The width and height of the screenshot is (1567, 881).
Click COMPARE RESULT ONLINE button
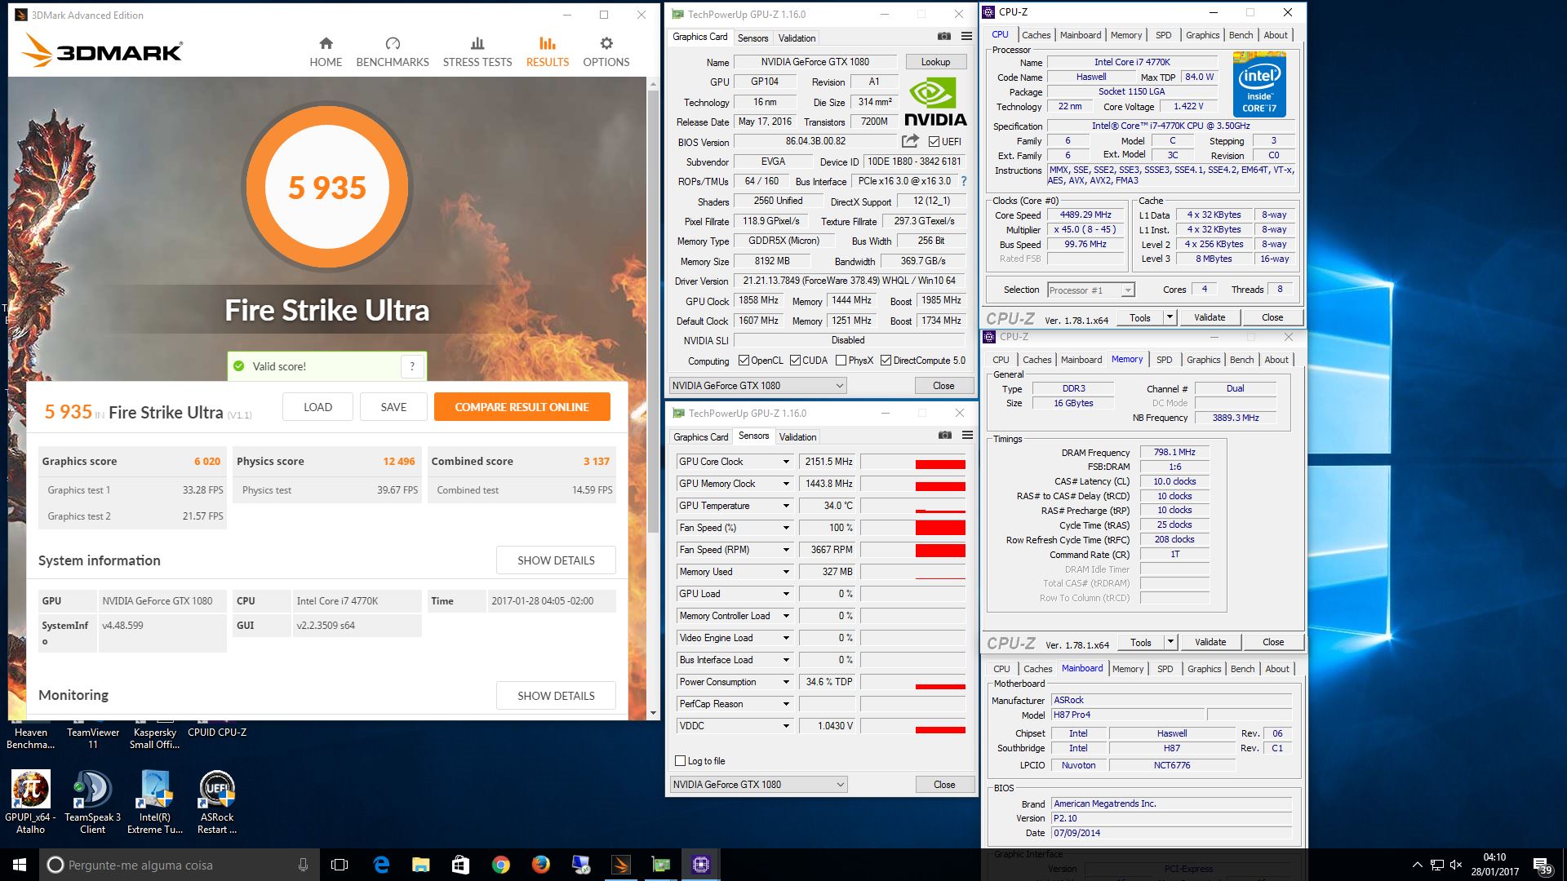point(522,407)
